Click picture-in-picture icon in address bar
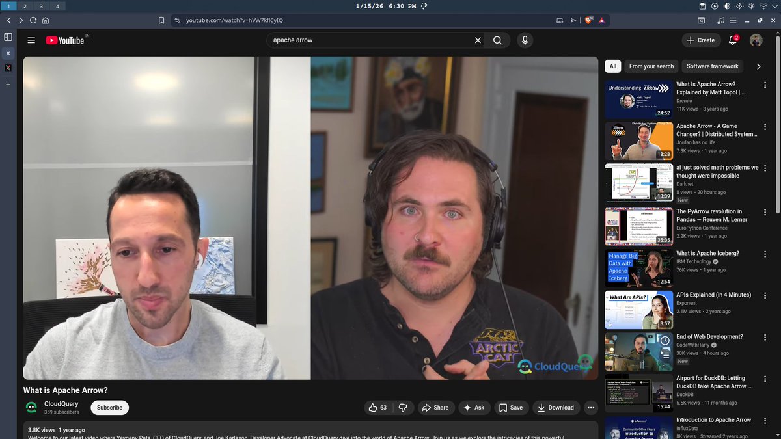This screenshot has height=439, width=781. point(560,20)
